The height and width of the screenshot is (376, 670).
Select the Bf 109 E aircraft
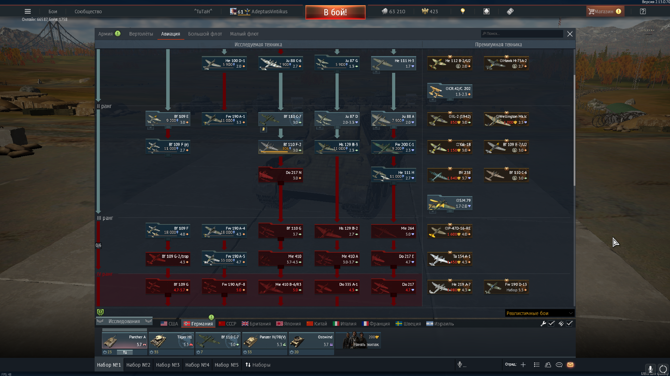[x=168, y=119]
